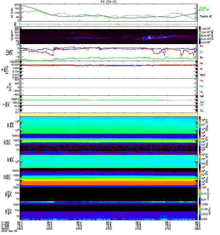The image size is (220, 235).
Task: Click the X-GSE value 58.7
Action: tap(20, 223)
